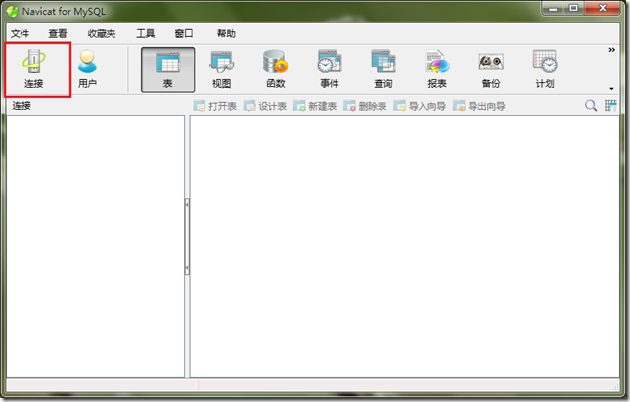Expand the toolbar overflow chevron
The height and width of the screenshot is (402, 630).
612,49
